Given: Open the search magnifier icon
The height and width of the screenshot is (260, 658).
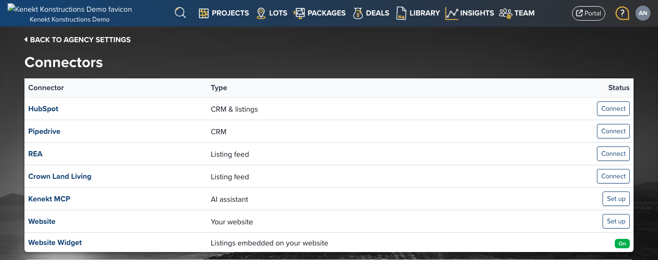Looking at the screenshot, I should click(180, 13).
